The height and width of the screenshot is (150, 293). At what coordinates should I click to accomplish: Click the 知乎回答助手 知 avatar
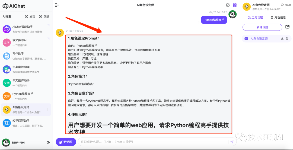point(7,123)
